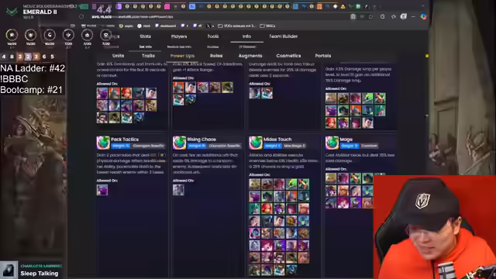Open the Portals tab
Image resolution: width=496 pixels, height=279 pixels.
[x=323, y=56]
